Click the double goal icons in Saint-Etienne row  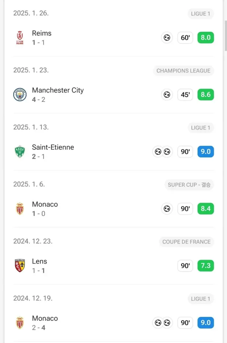coord(162,152)
